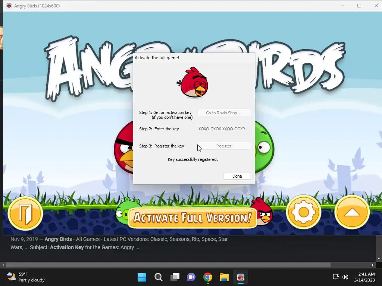The height and width of the screenshot is (286, 382).
Task: Click the red bird image in dialog
Action: pos(193,82)
